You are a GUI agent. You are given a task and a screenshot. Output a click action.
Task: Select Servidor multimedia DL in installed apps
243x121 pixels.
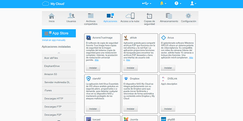59,82
